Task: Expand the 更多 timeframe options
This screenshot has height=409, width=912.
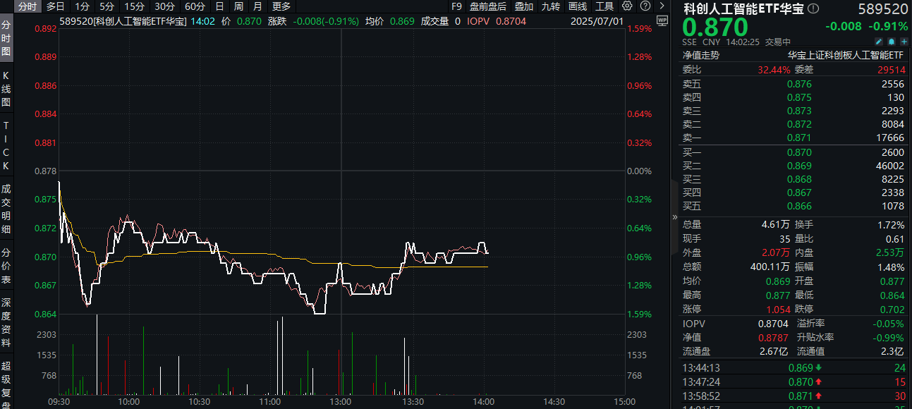Action: [x=281, y=6]
